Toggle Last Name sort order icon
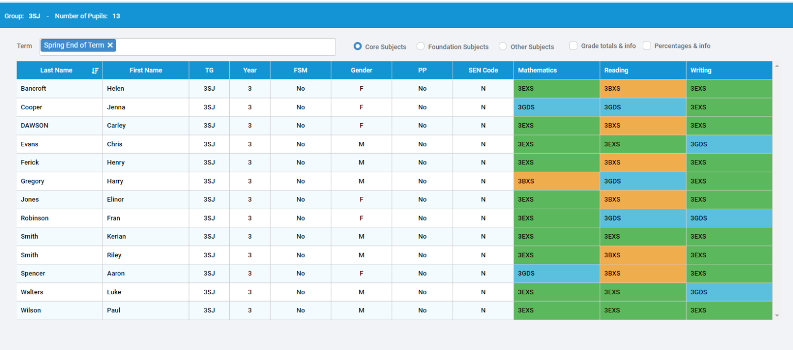This screenshot has height=350, width=793. tap(95, 71)
